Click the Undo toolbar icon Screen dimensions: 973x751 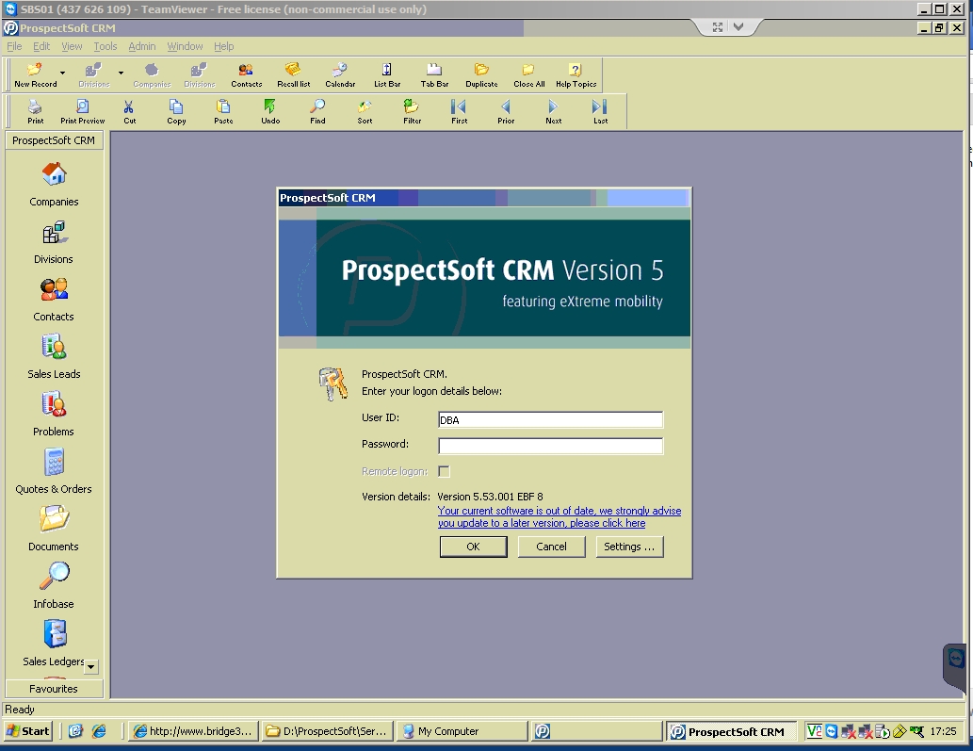[x=270, y=112]
